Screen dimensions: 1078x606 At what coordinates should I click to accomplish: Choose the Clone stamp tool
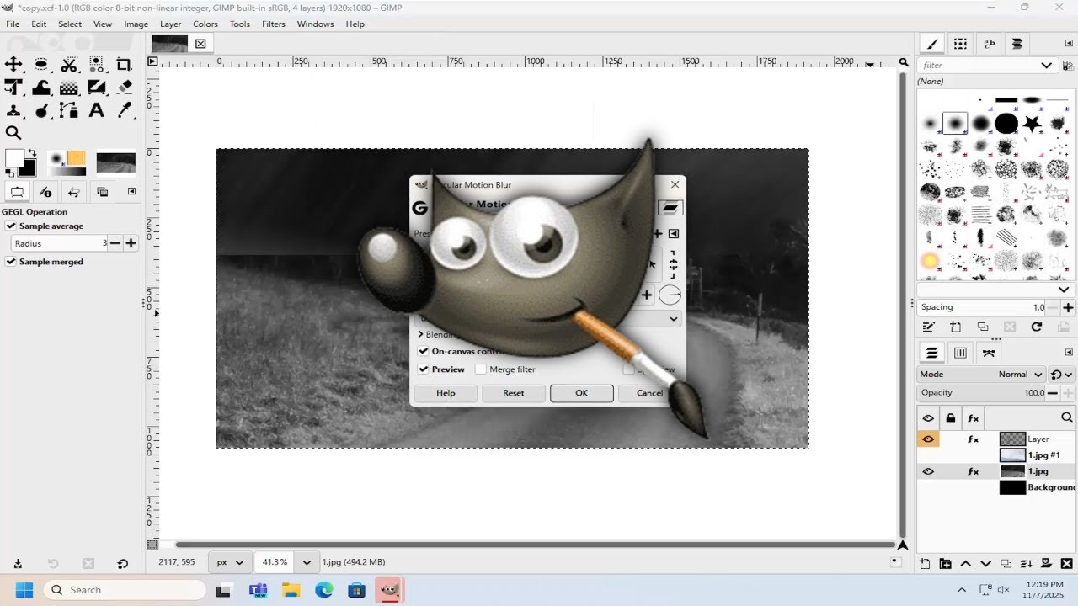pyautogui.click(x=13, y=109)
